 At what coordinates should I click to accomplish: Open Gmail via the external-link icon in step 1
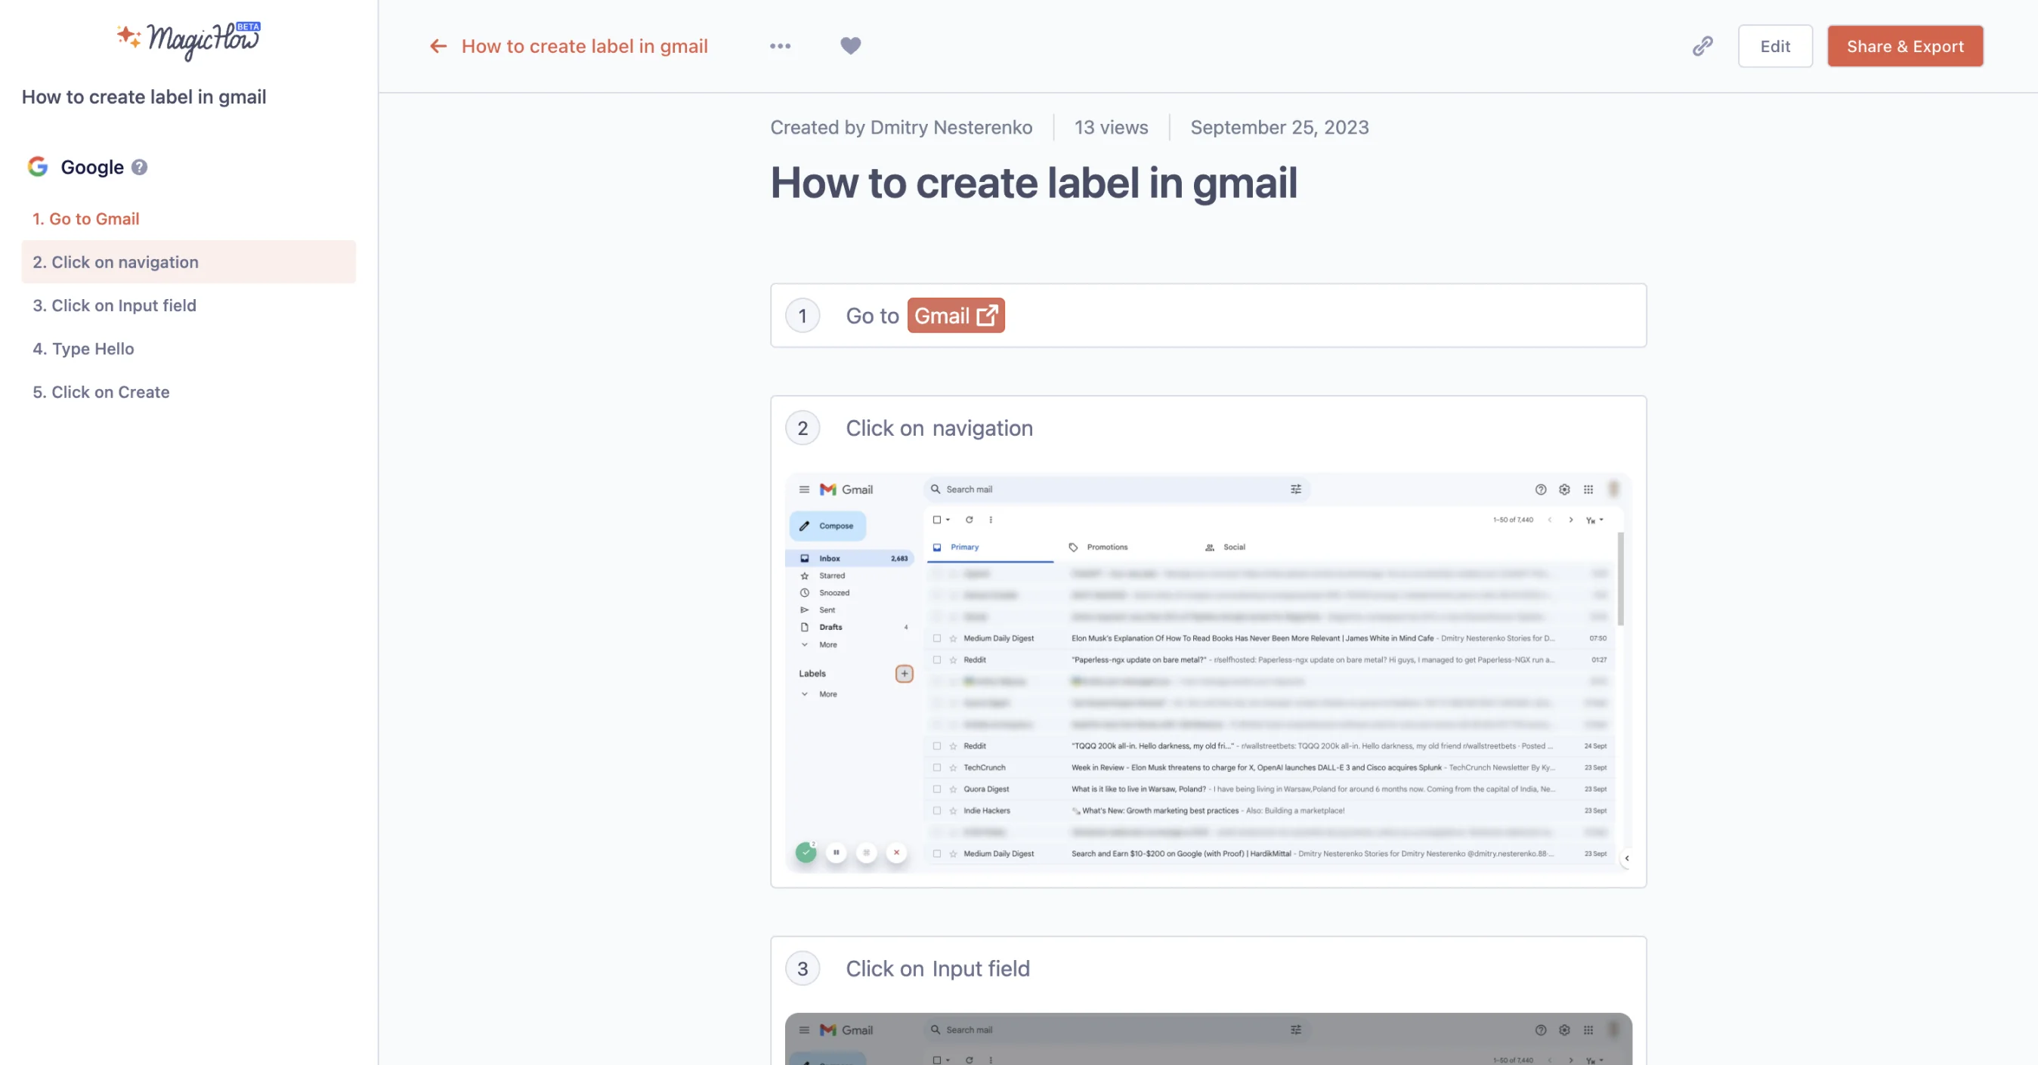[x=986, y=315]
